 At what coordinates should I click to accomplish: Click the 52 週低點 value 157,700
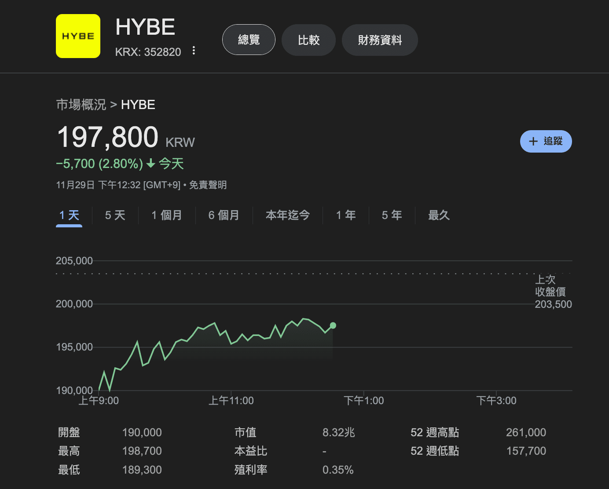coord(526,451)
